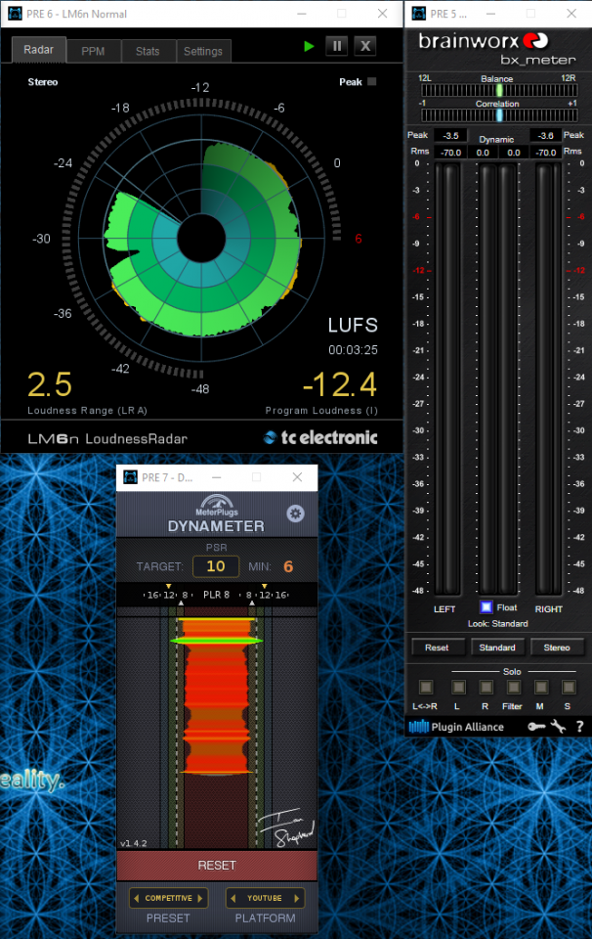Image resolution: width=592 pixels, height=939 pixels.
Task: Close the PRE 5 bx_meter window
Action: pos(571,13)
